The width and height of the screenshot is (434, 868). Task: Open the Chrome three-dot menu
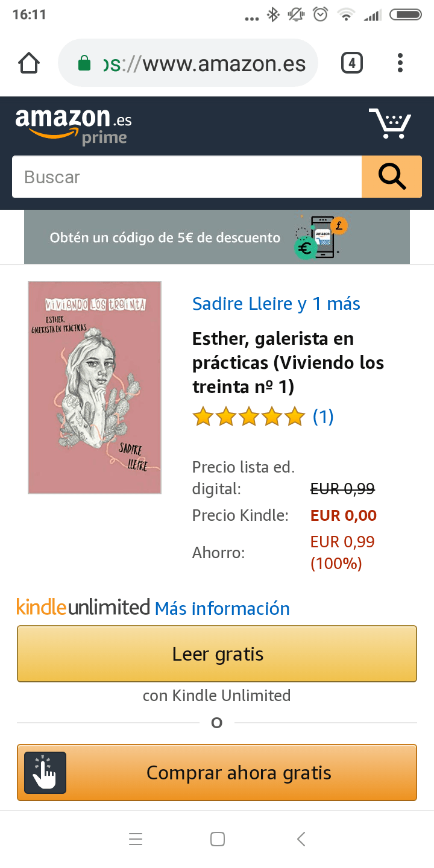pyautogui.click(x=400, y=63)
